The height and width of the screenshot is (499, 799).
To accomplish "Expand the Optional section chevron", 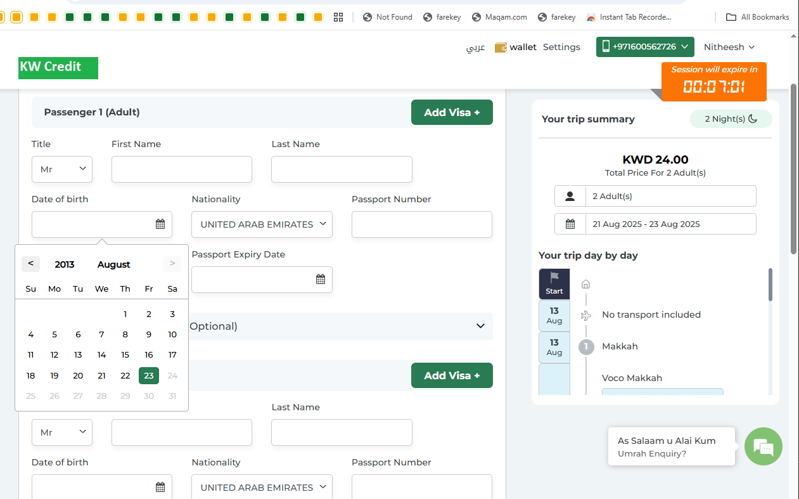I will point(480,326).
